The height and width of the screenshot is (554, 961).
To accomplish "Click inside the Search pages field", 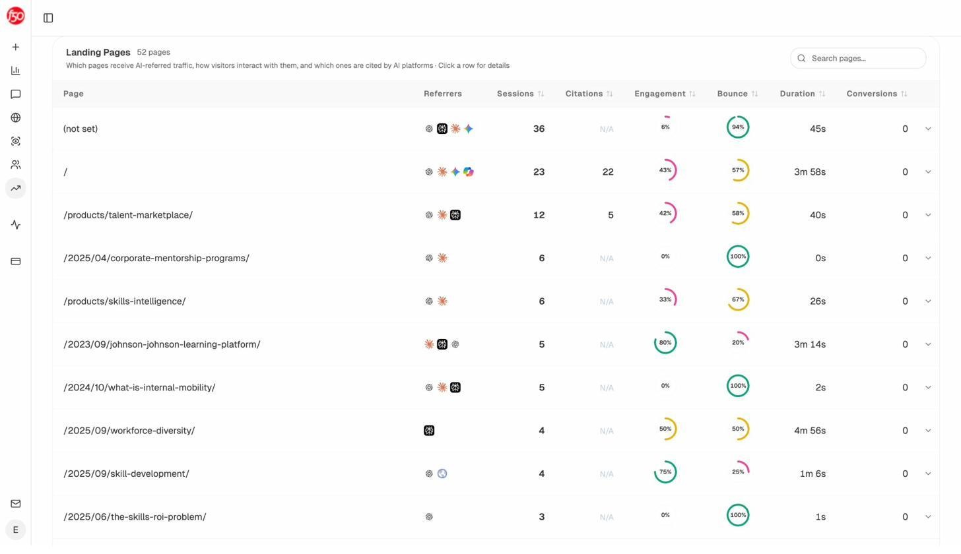I will [858, 58].
